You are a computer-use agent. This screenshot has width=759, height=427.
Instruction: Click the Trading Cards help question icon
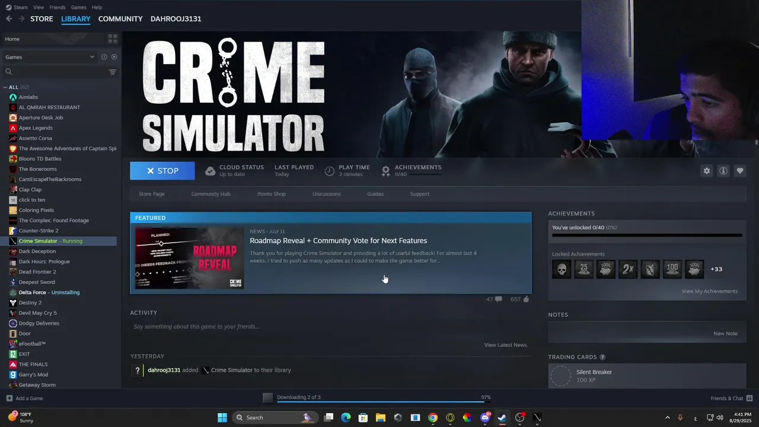pos(602,357)
